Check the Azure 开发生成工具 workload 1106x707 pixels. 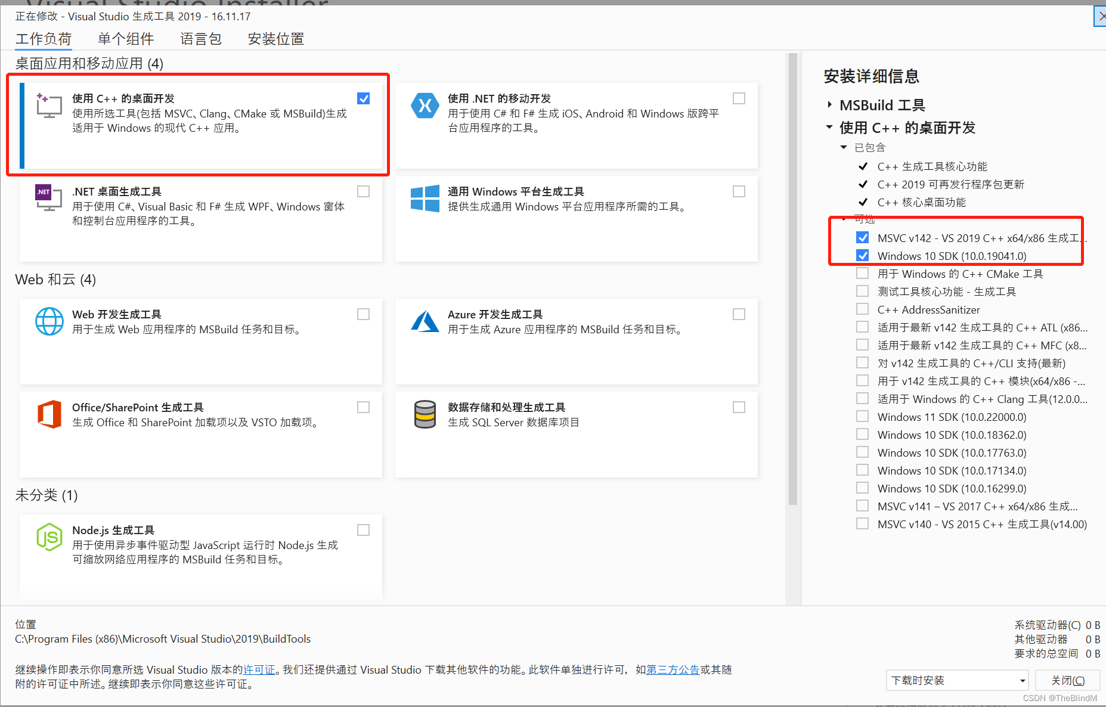tap(739, 314)
